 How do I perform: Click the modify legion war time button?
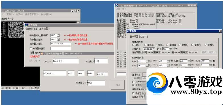tap(209, 52)
